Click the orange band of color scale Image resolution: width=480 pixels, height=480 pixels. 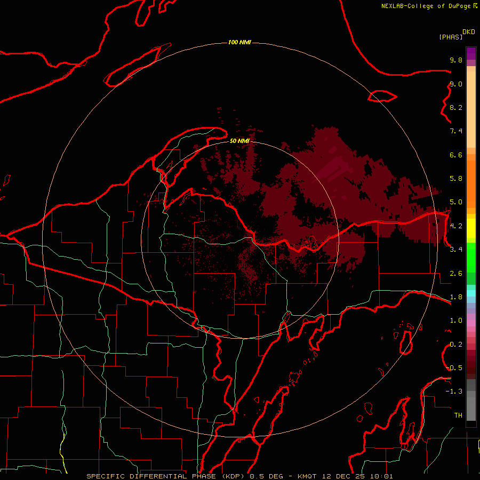tap(471, 184)
